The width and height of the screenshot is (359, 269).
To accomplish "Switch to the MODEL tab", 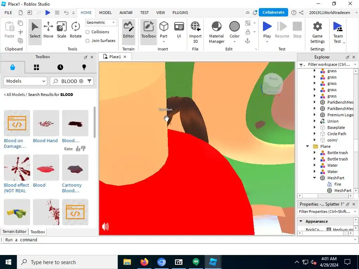I will pos(105,13).
